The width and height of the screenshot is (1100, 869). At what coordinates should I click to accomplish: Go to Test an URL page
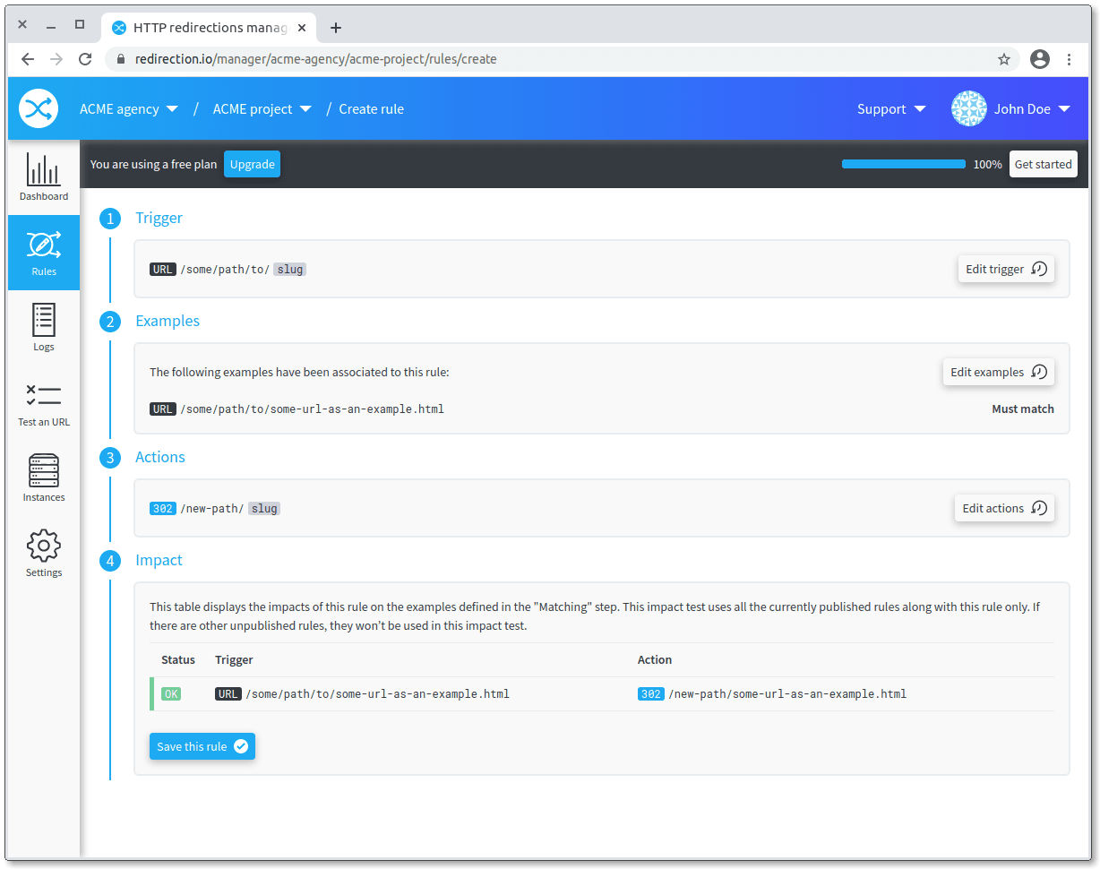point(44,403)
